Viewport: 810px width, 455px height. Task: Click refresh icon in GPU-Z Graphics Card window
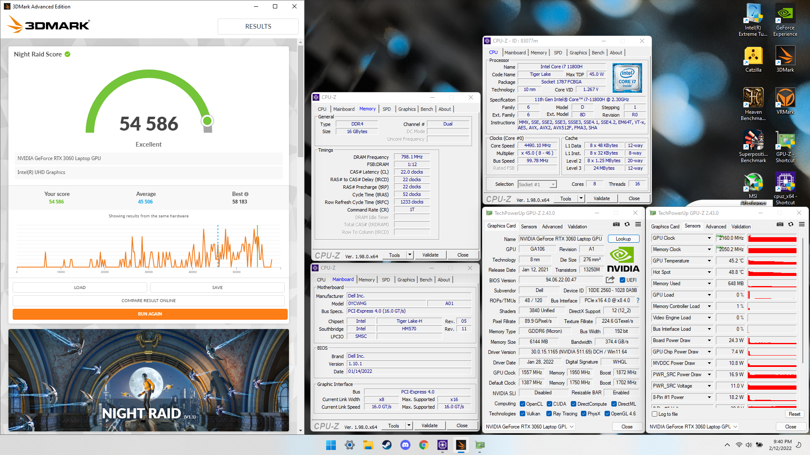(x=627, y=224)
